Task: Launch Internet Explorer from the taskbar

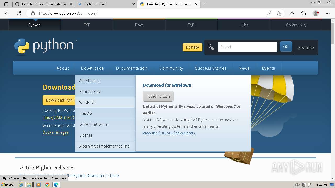Action: tap(21, 185)
